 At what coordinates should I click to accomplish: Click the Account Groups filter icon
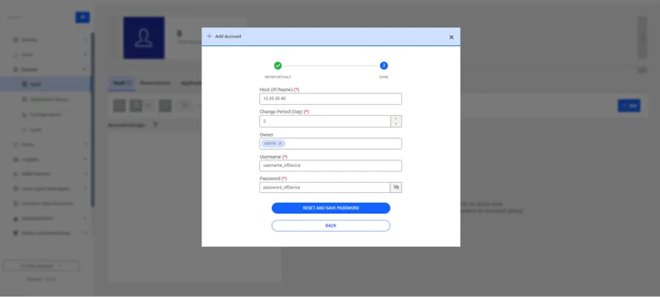[155, 125]
